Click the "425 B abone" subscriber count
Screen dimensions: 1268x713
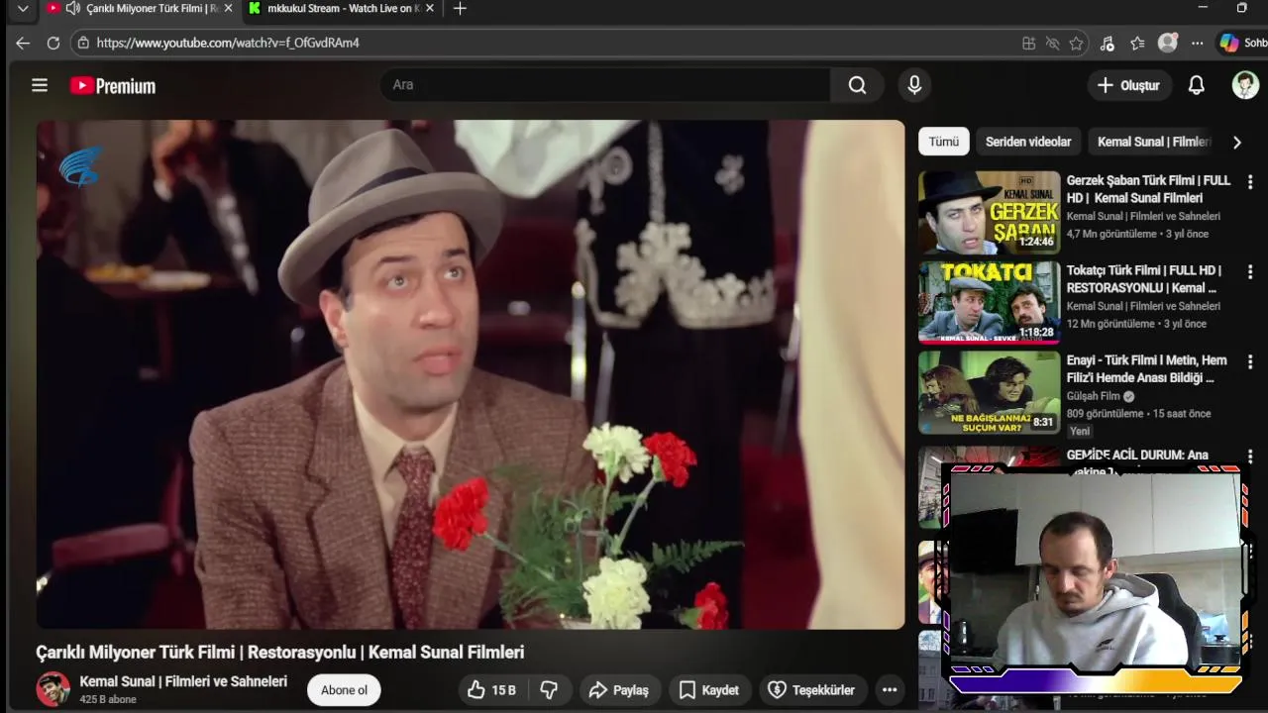[108, 699]
